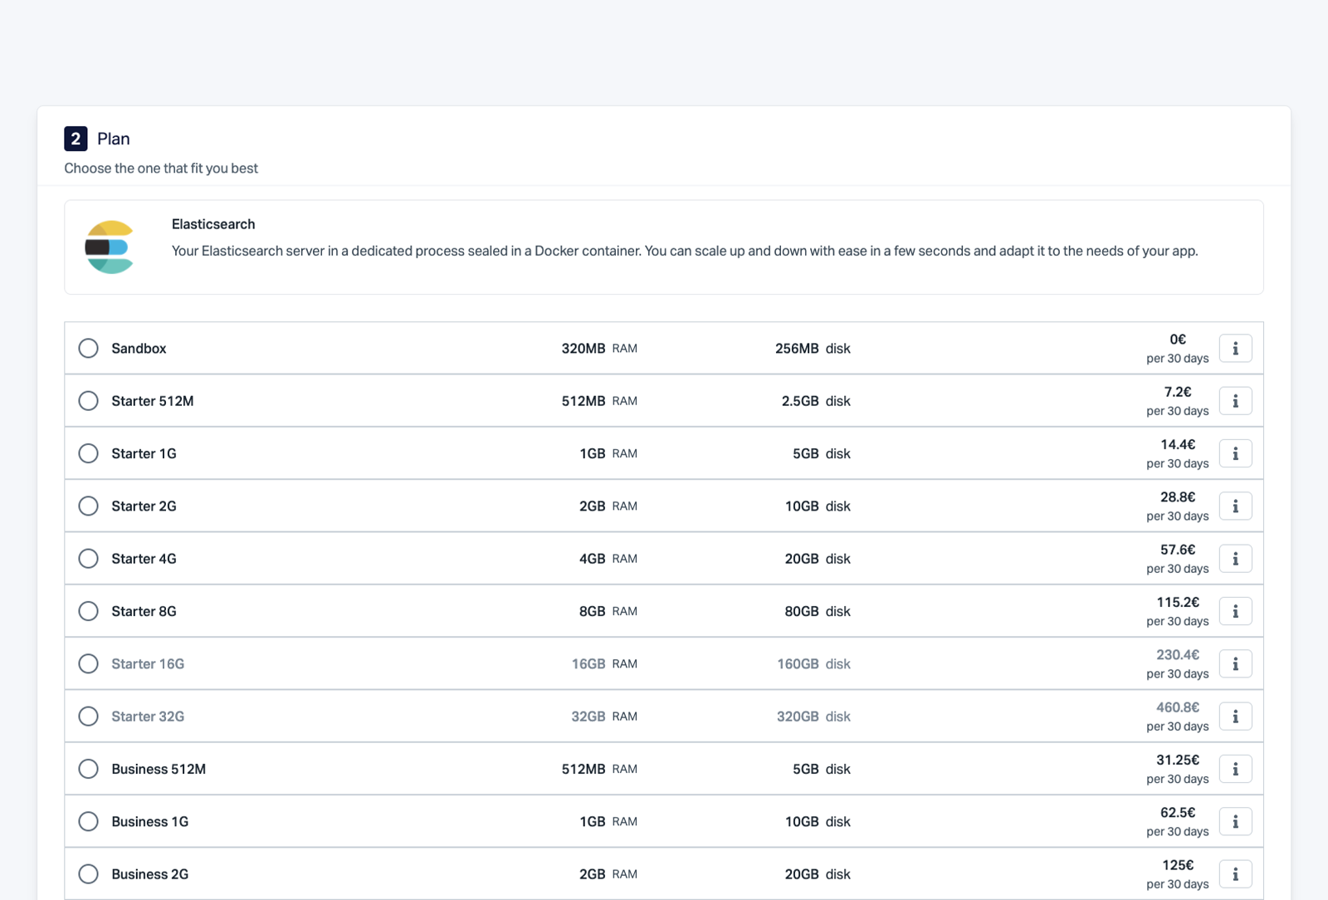Show details icon for Starter 512M

(x=1235, y=401)
